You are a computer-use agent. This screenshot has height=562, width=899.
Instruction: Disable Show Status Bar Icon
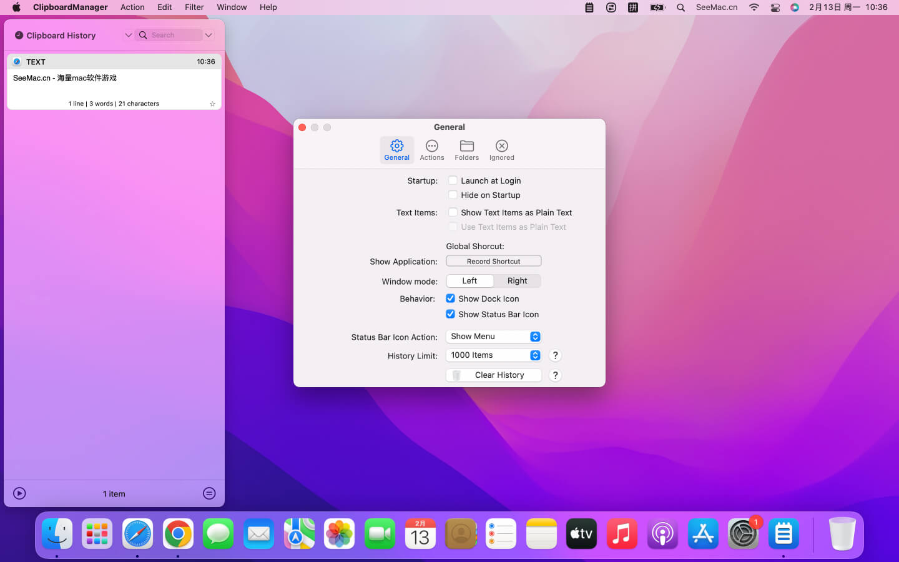click(x=450, y=314)
